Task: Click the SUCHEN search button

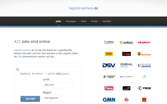Action: point(30,99)
